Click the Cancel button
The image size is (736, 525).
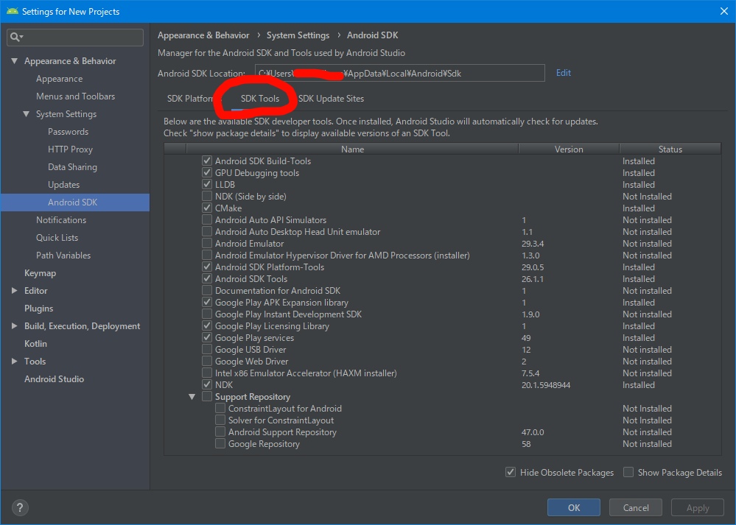(x=636, y=507)
